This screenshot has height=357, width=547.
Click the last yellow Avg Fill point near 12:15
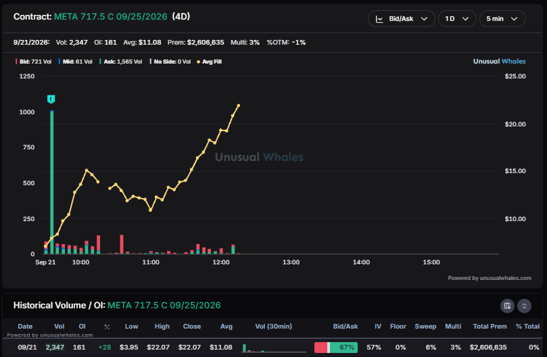tap(239, 105)
